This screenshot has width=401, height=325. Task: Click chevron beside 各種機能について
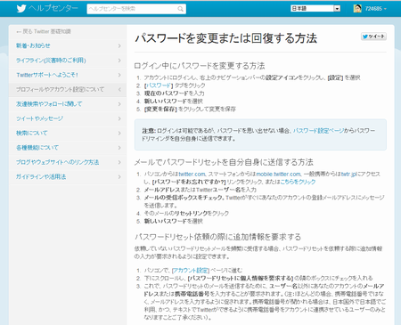[x=119, y=148]
